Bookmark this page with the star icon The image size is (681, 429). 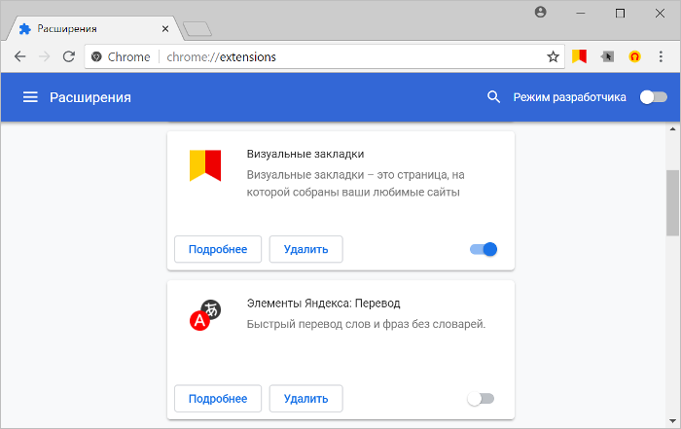(x=553, y=56)
